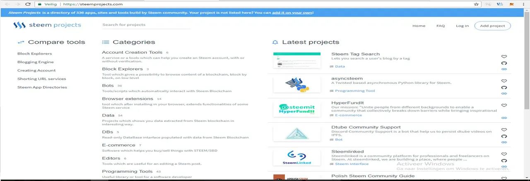This screenshot has height=181, width=530.
Task: Click the Add project button
Action: click(x=492, y=26)
